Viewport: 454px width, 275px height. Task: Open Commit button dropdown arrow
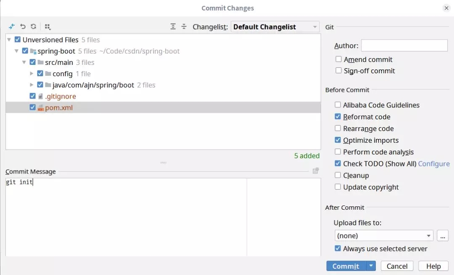[371, 266]
